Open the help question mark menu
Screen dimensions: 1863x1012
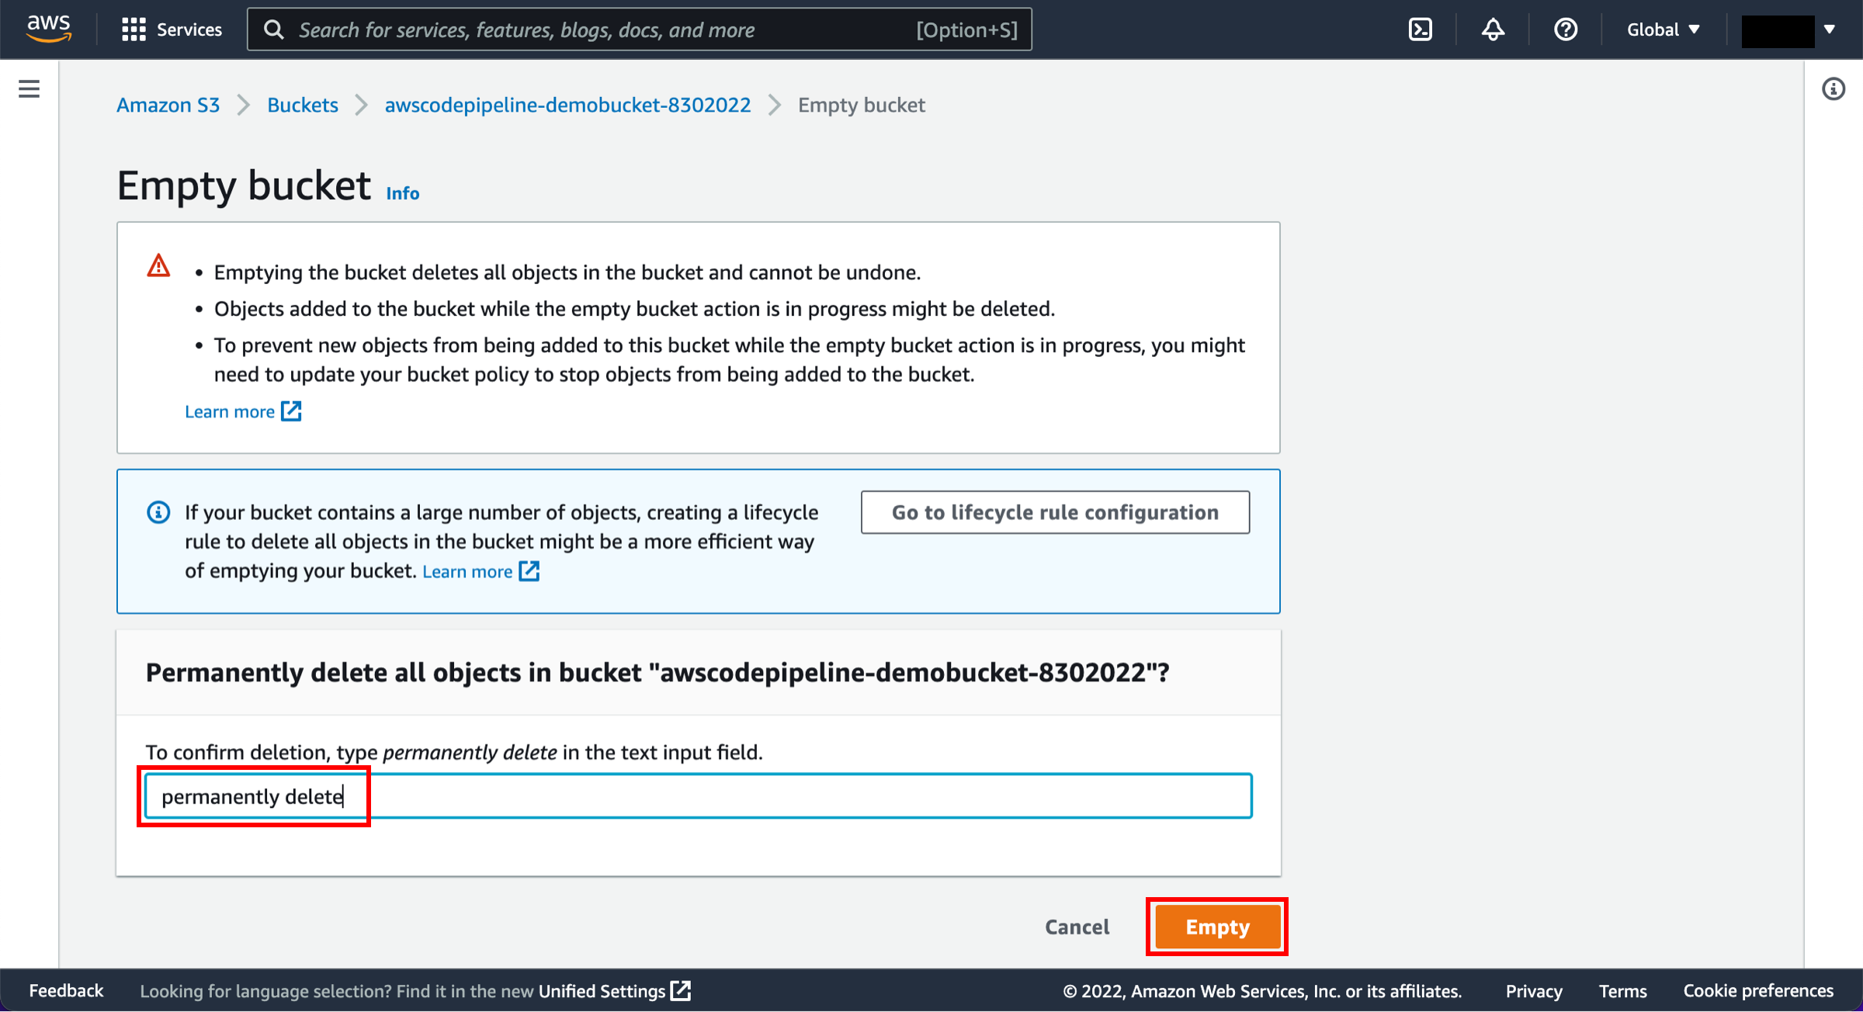[1566, 29]
